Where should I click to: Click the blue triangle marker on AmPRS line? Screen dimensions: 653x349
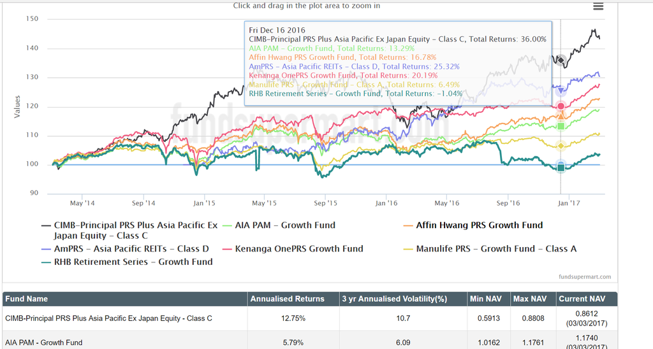[x=561, y=90]
